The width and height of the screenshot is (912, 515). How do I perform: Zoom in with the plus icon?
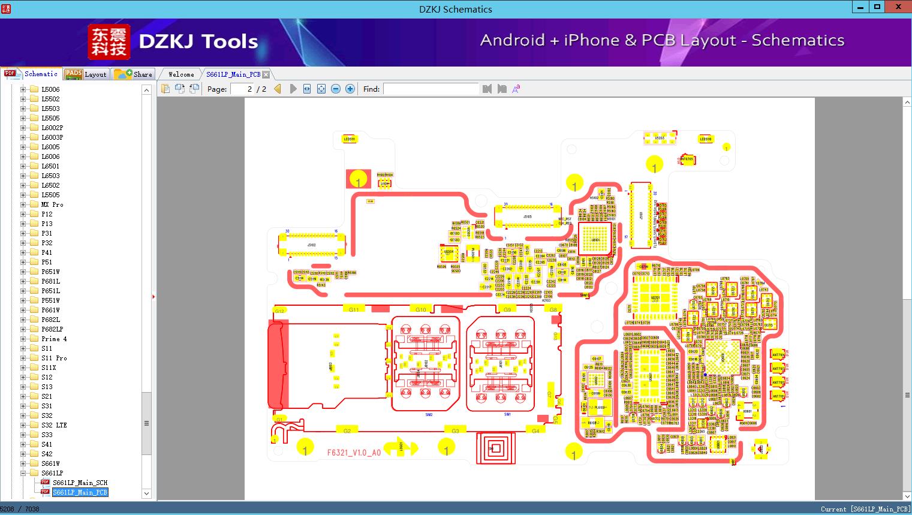pyautogui.click(x=350, y=89)
